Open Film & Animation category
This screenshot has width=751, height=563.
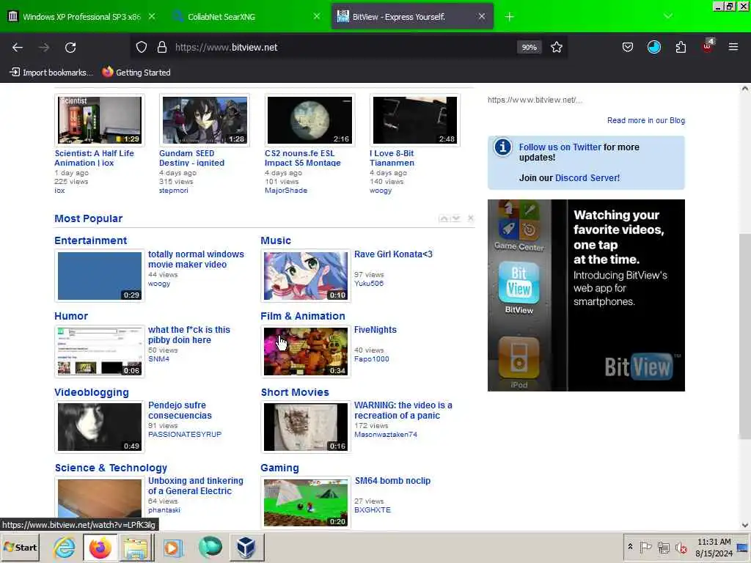click(303, 317)
